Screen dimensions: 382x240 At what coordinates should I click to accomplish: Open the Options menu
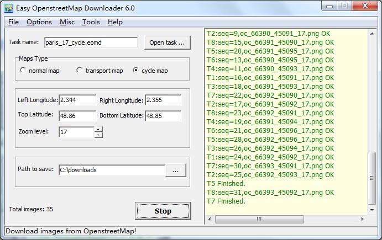coord(39,22)
